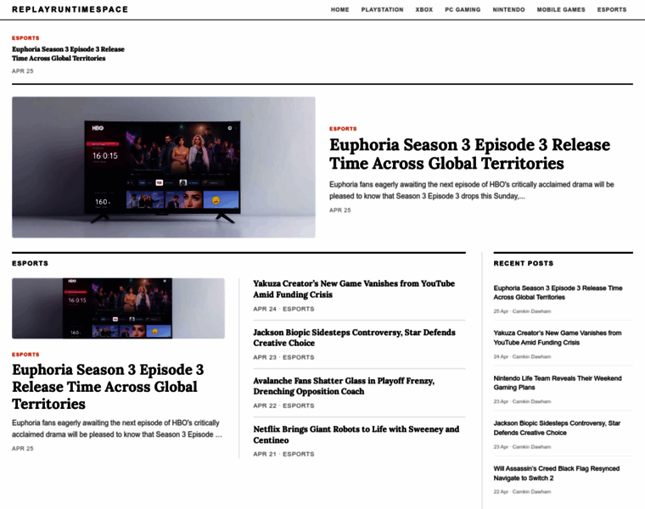Open 'Netflix Brings Giant Robots to Life' article
This screenshot has height=509, width=645.
point(356,434)
